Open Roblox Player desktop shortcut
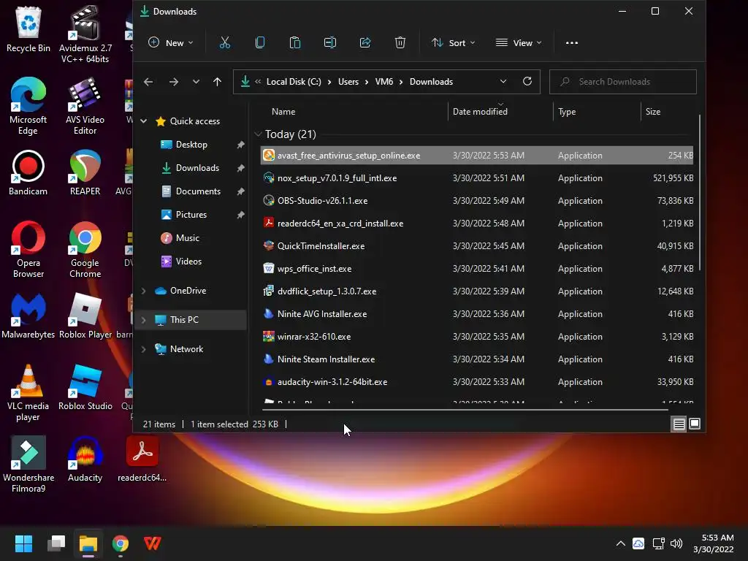 [x=85, y=316]
